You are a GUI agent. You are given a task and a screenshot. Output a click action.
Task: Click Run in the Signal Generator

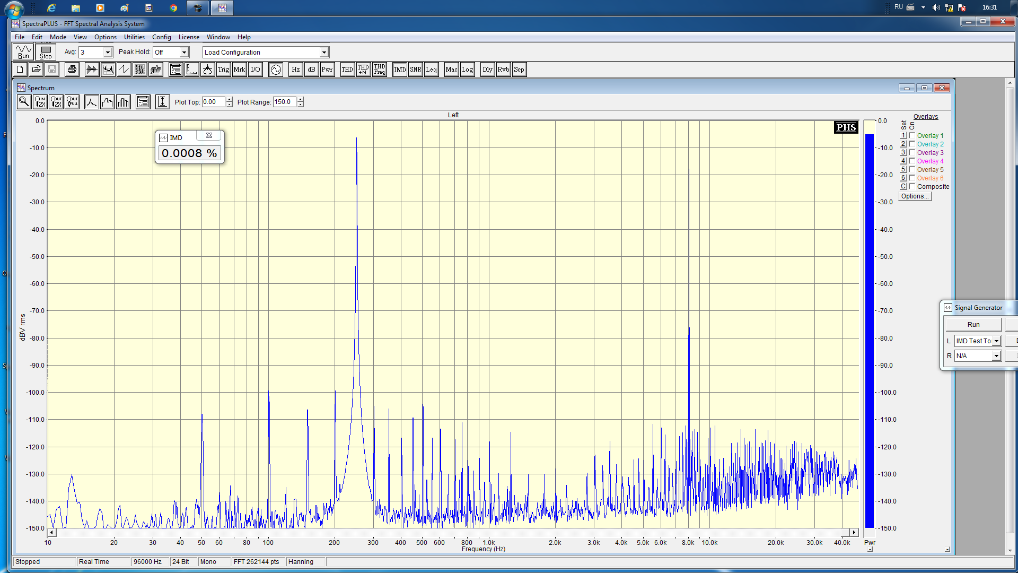pyautogui.click(x=973, y=325)
